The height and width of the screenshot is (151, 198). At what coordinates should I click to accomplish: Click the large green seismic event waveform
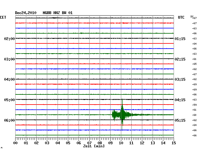coord(122,115)
